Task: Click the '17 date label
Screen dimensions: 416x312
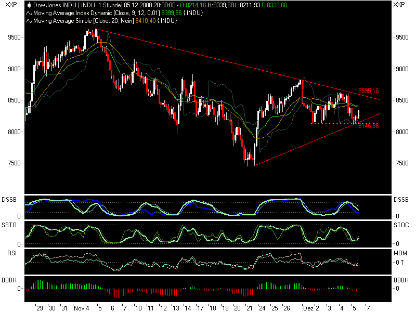Action: click(x=200, y=308)
